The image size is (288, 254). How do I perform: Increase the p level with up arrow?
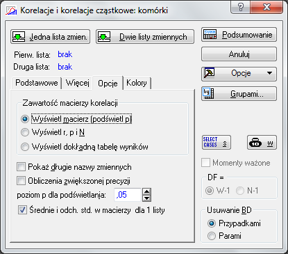pos(147,191)
